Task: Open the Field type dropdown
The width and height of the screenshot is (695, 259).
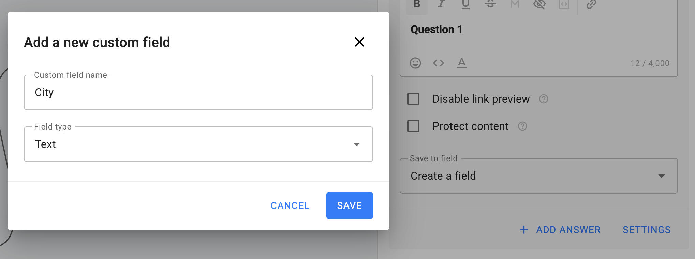Action: tap(198, 144)
